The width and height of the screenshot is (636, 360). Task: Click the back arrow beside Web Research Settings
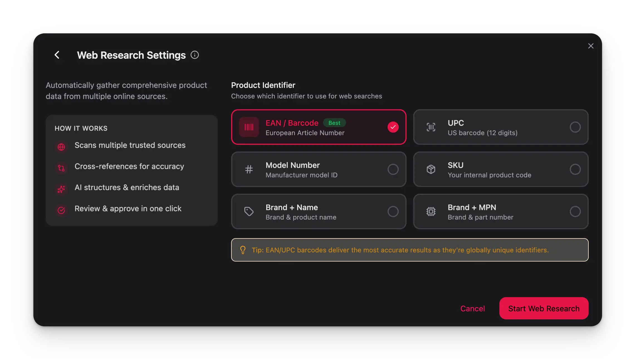57,55
